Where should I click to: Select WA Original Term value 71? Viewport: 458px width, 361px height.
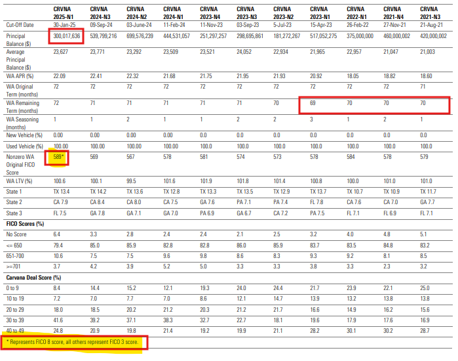[x=423, y=87]
